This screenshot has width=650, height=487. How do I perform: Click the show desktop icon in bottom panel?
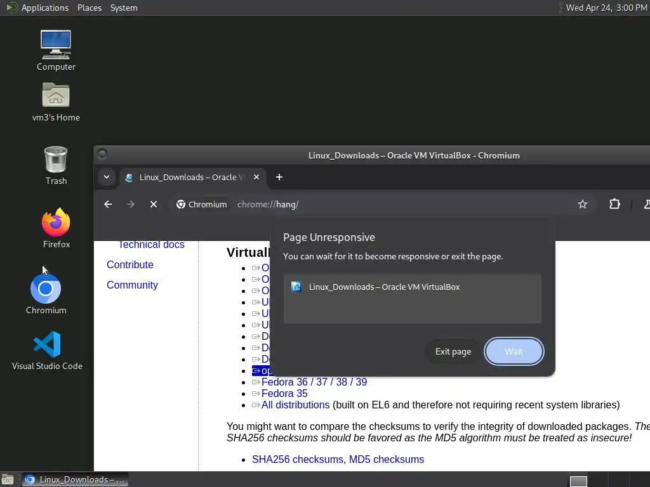[8, 479]
